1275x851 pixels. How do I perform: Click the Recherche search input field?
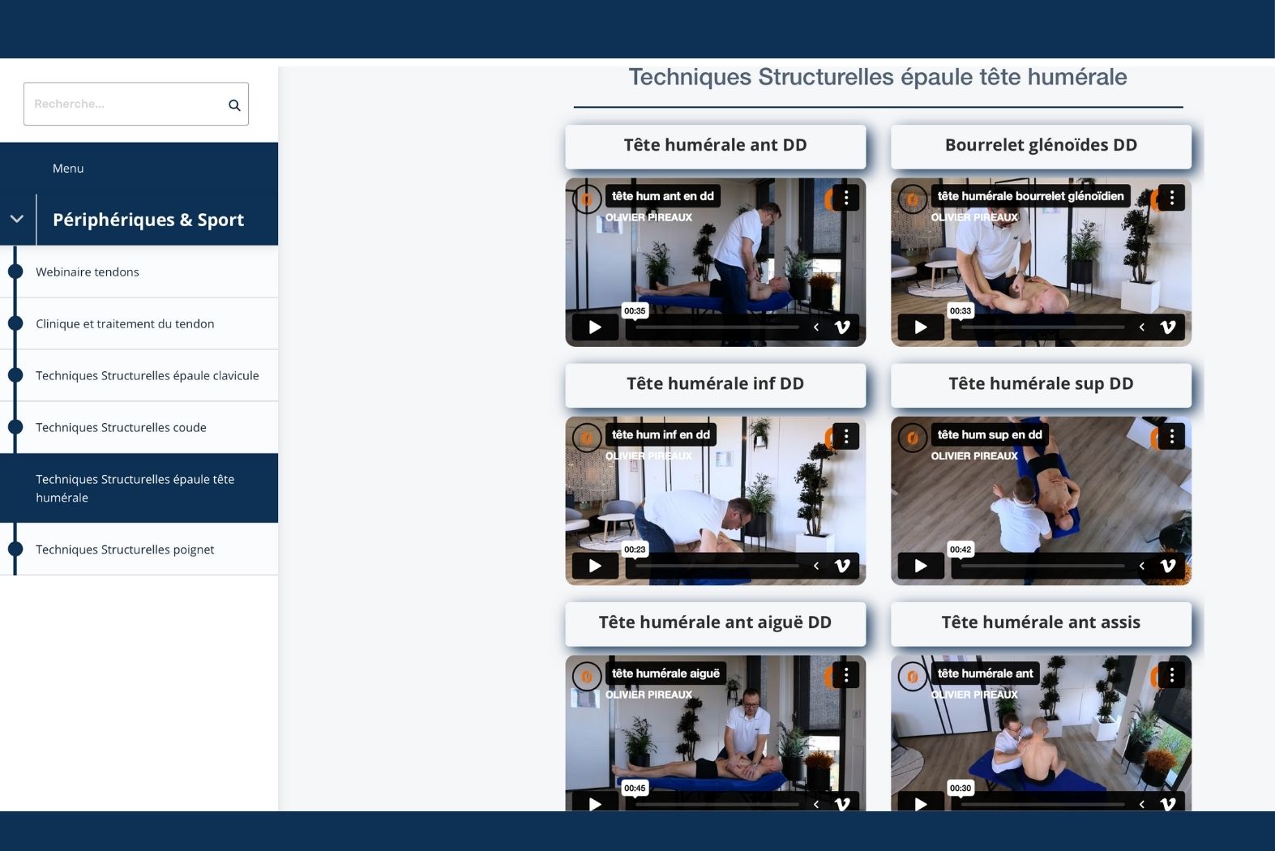tap(126, 105)
